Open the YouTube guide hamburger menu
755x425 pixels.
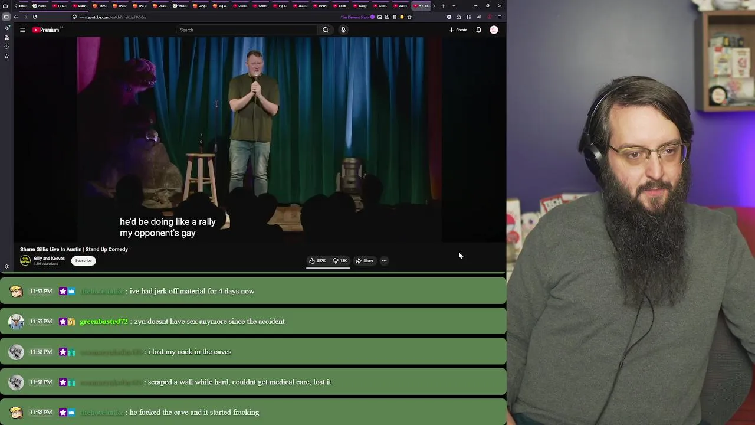pyautogui.click(x=22, y=30)
